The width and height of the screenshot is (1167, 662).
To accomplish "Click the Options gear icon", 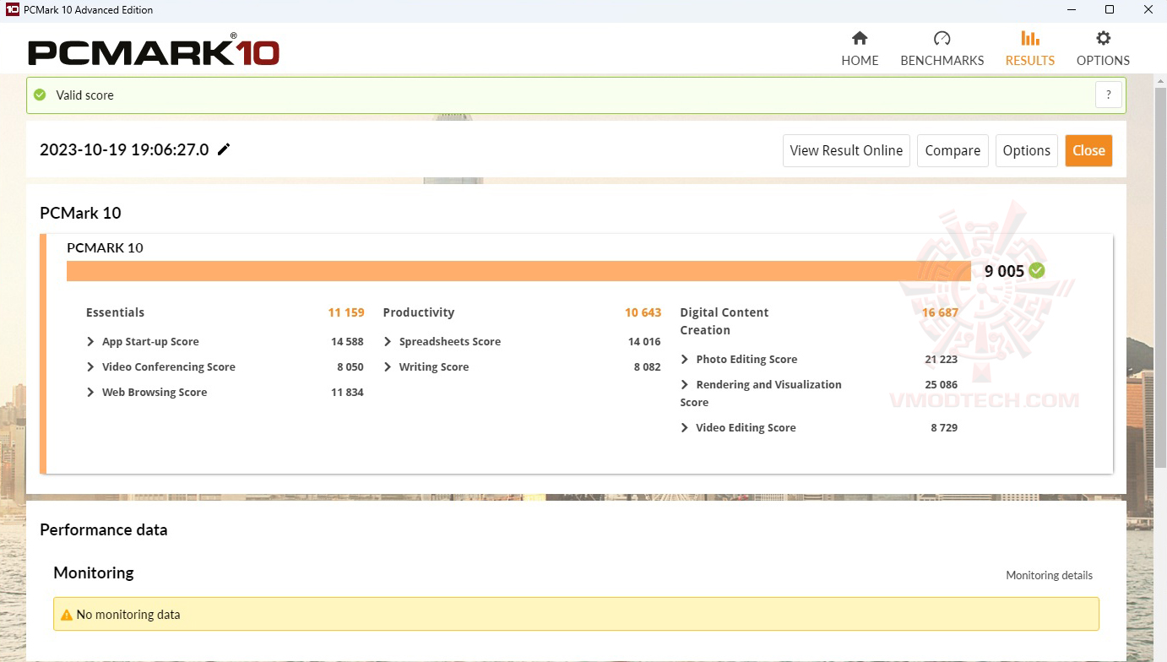I will pos(1103,38).
